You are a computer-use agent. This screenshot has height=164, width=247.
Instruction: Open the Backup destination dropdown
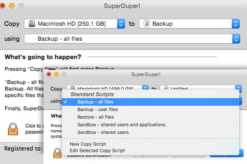(236, 24)
